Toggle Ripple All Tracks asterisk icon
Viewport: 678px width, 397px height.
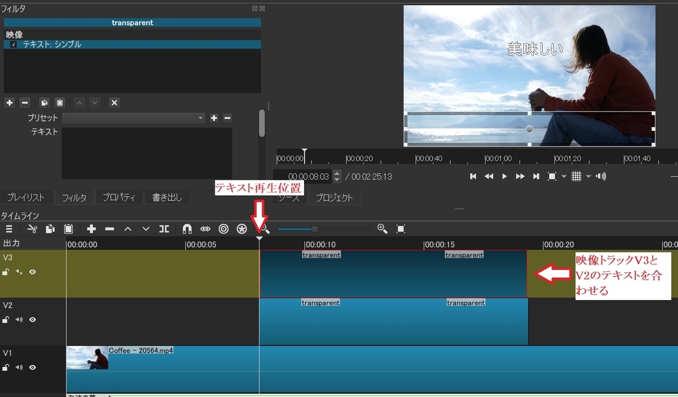coord(242,229)
